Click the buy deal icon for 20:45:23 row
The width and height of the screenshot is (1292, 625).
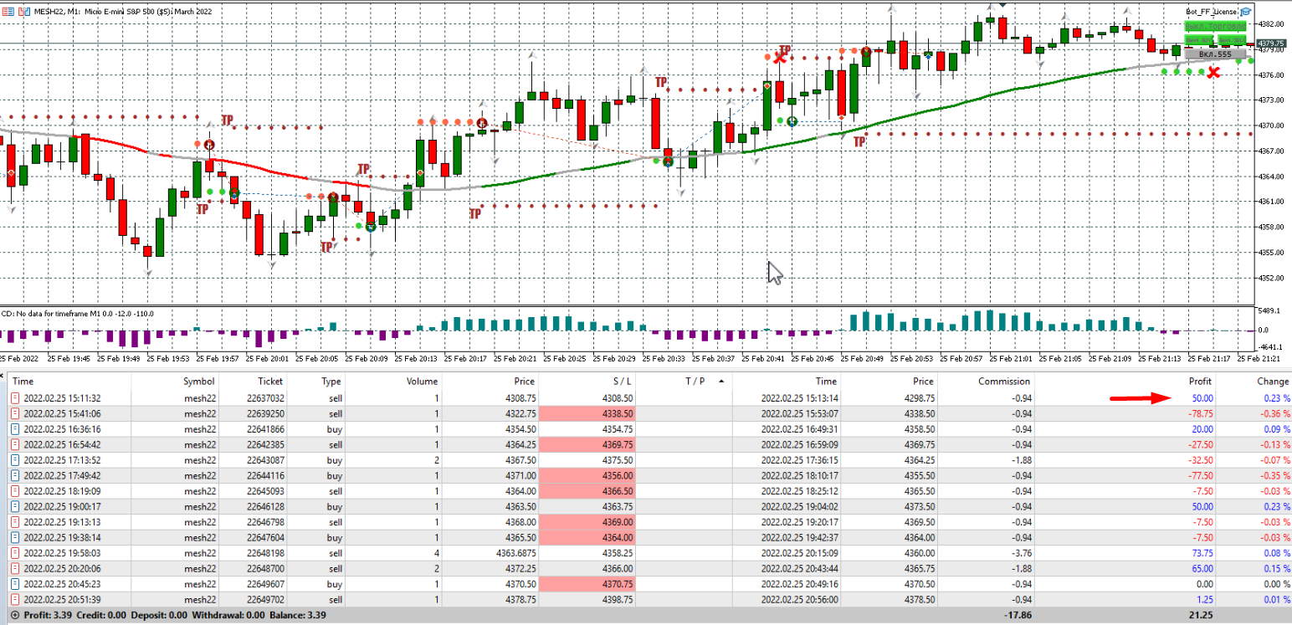(x=16, y=584)
